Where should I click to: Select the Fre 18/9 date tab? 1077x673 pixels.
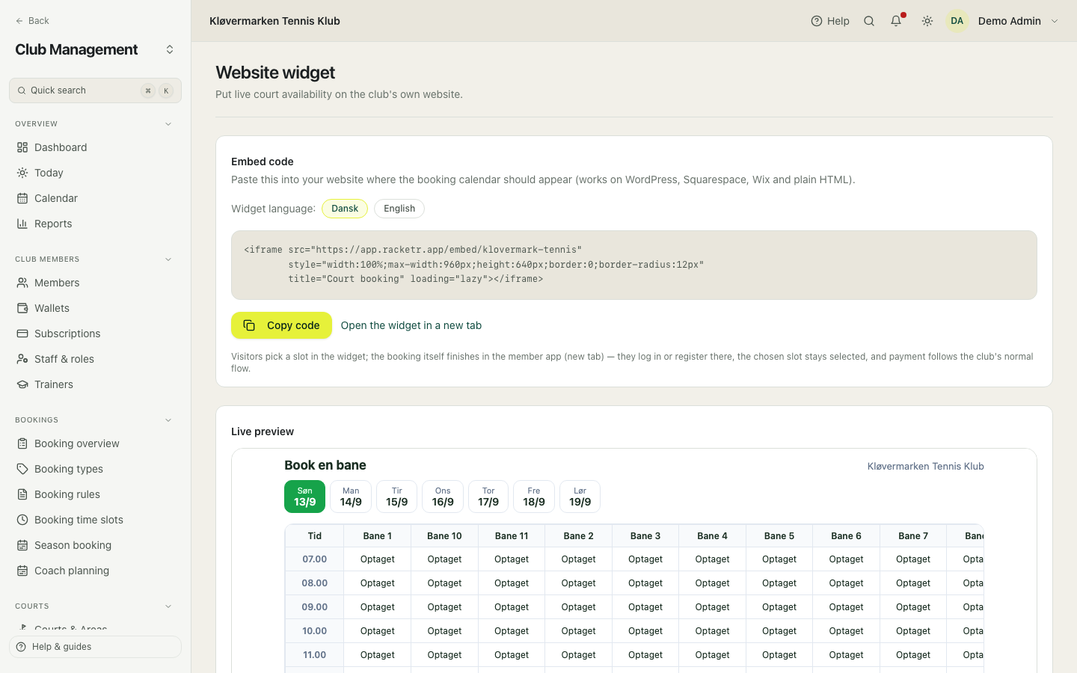(534, 497)
